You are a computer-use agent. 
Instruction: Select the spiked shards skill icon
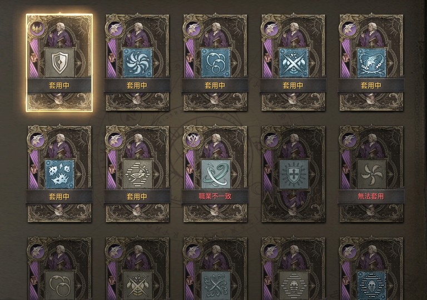coord(59,174)
